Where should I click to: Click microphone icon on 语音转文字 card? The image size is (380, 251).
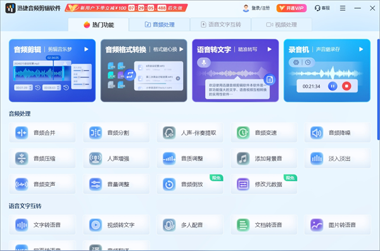coord(204,63)
